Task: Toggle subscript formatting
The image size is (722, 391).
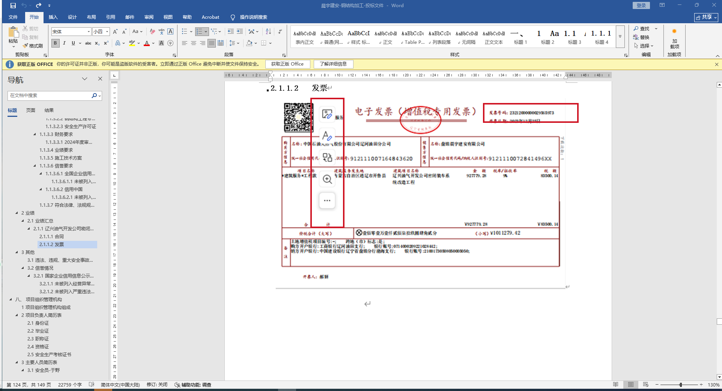Action: (97, 43)
